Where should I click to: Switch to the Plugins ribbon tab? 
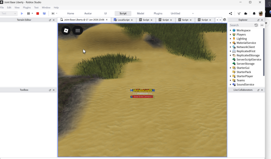158,14
